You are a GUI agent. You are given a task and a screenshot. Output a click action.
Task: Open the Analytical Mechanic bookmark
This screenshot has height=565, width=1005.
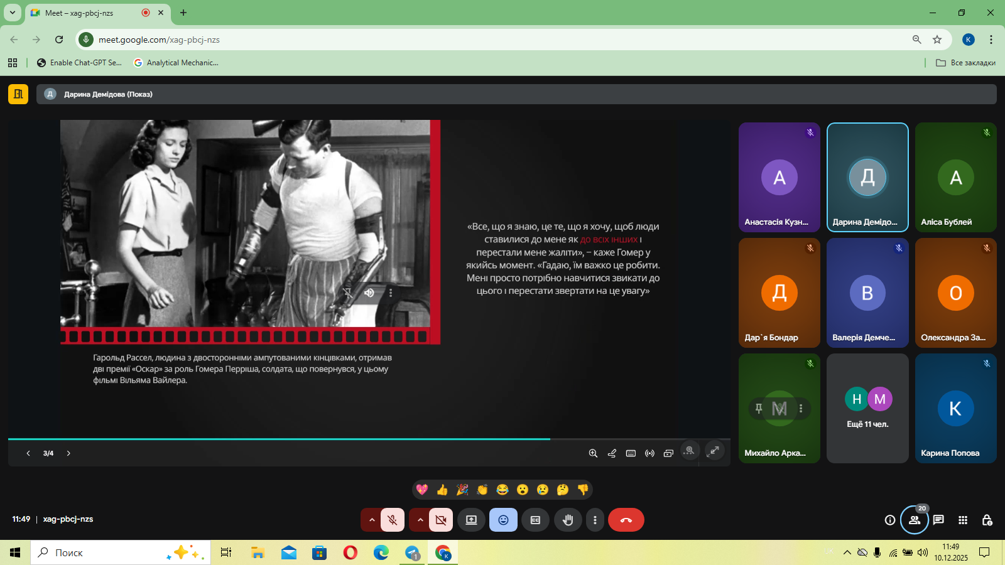[177, 63]
